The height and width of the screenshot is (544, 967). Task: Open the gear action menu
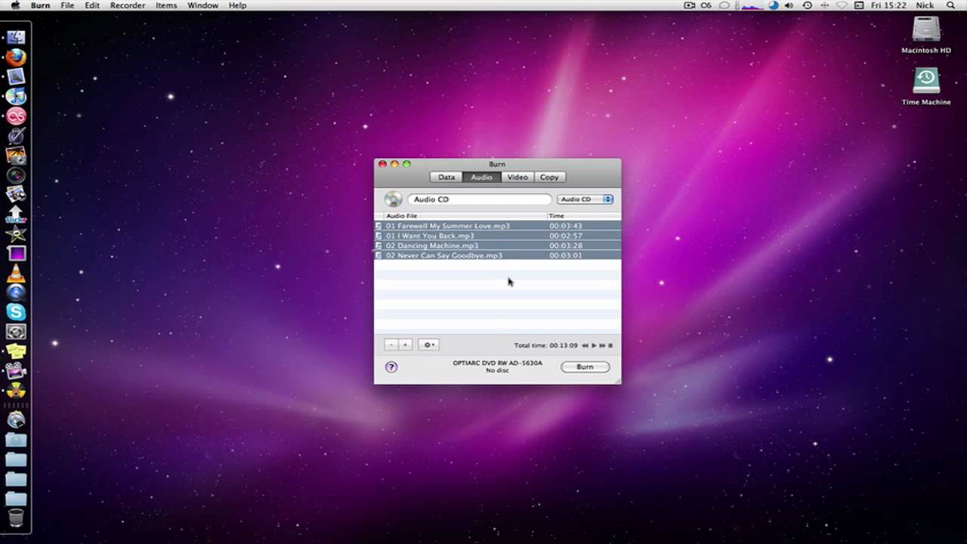click(x=428, y=345)
